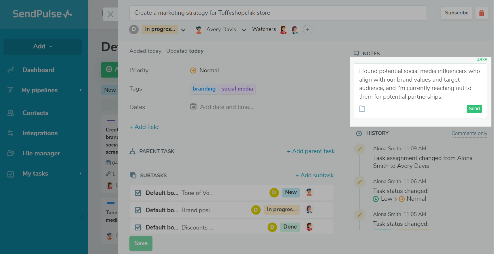The width and height of the screenshot is (494, 254).
Task: Click the Integrations sidebar icon
Action: [x=11, y=133]
